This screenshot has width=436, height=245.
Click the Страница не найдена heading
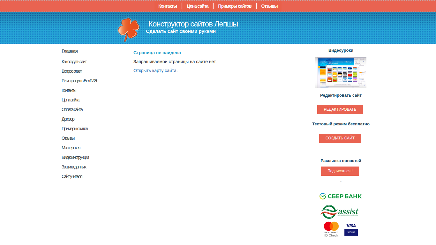[x=157, y=53]
